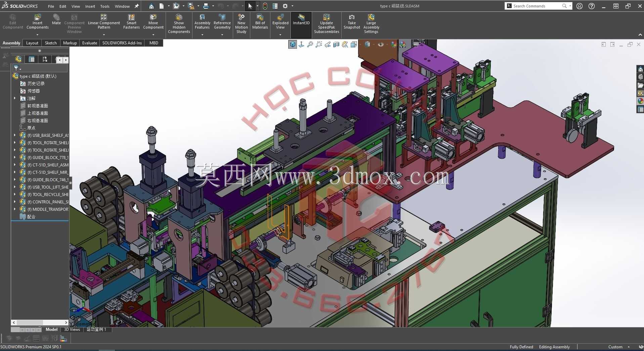Click the Search Commands field

coord(538,6)
